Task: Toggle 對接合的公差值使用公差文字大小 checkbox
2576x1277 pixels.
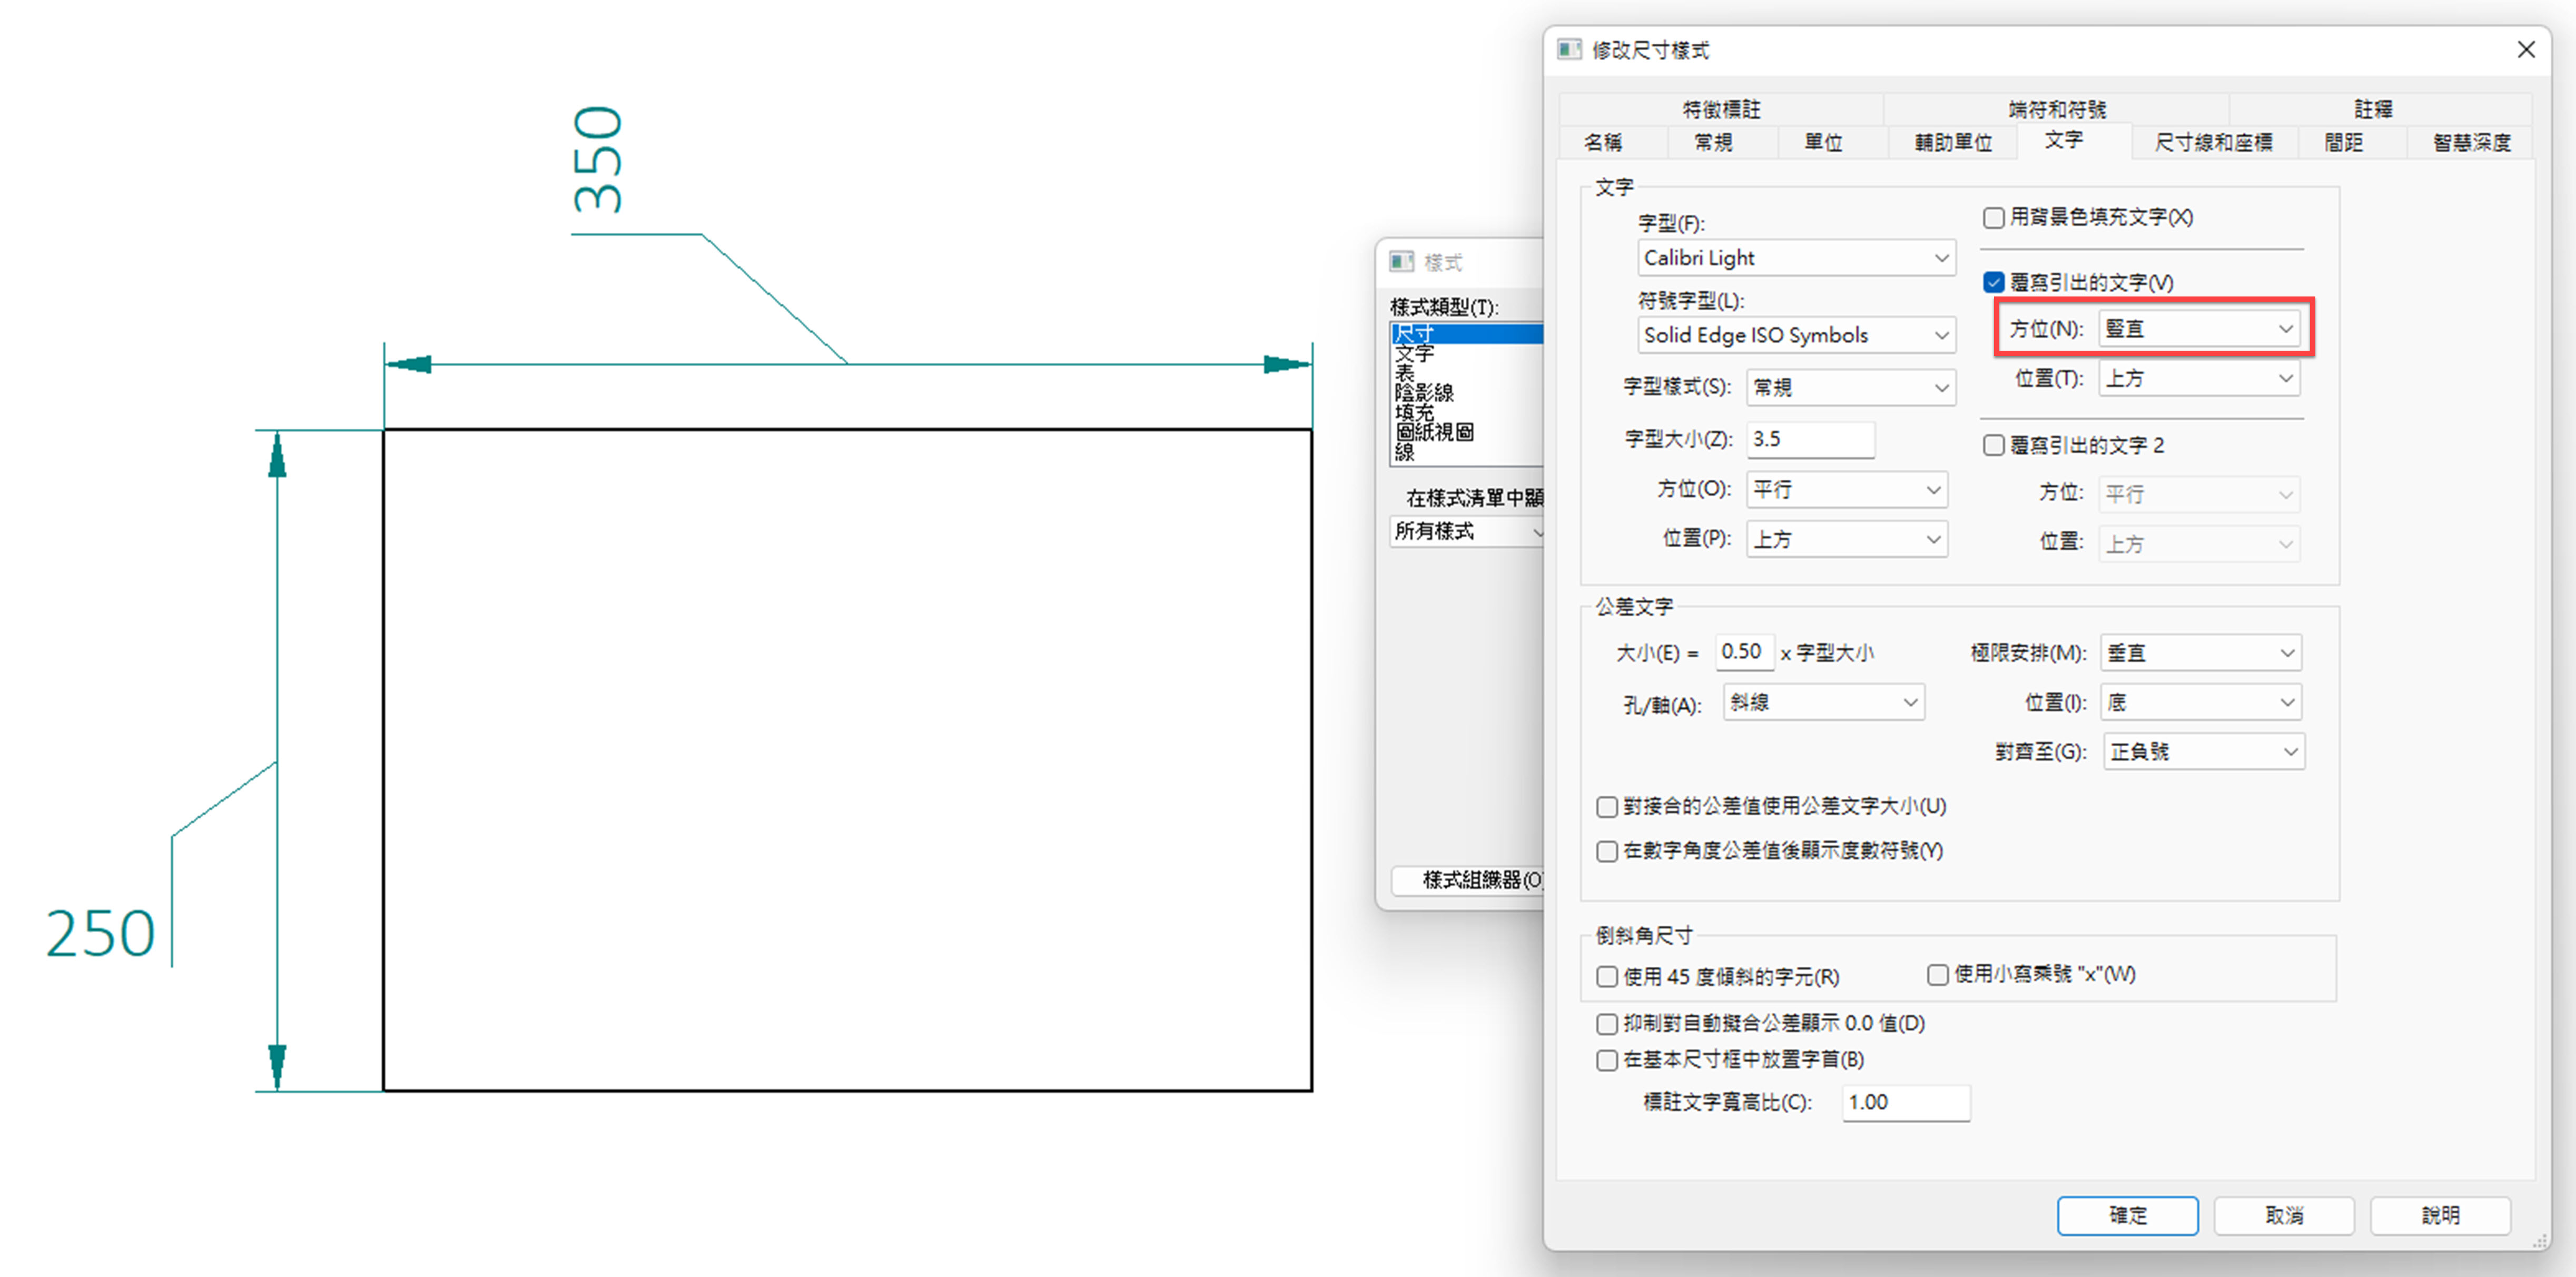Action: click(1606, 807)
